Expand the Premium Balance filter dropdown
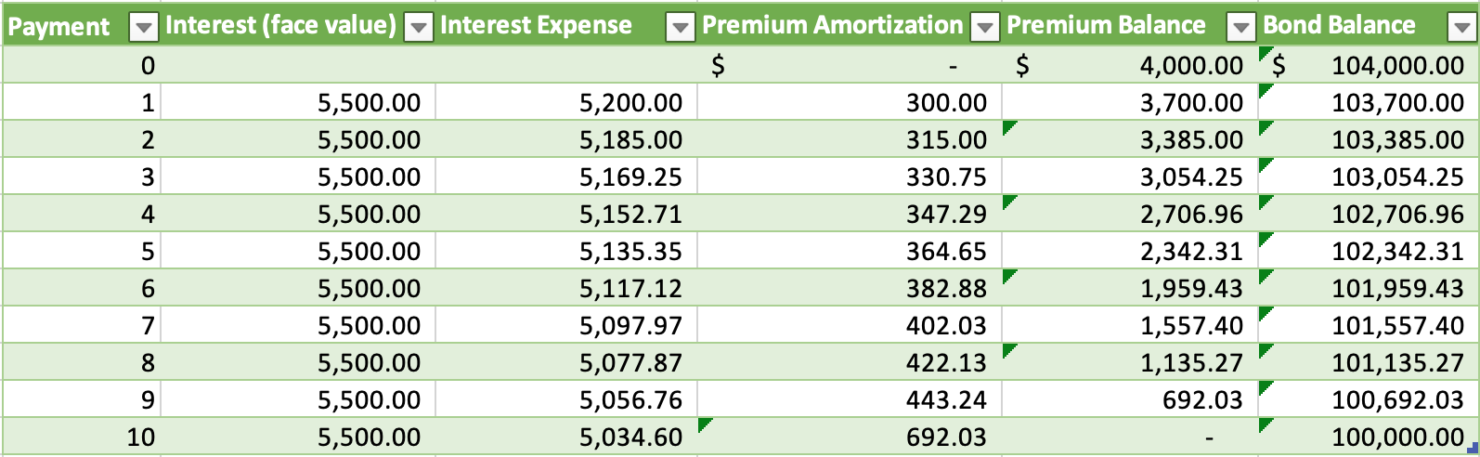 tap(1240, 28)
